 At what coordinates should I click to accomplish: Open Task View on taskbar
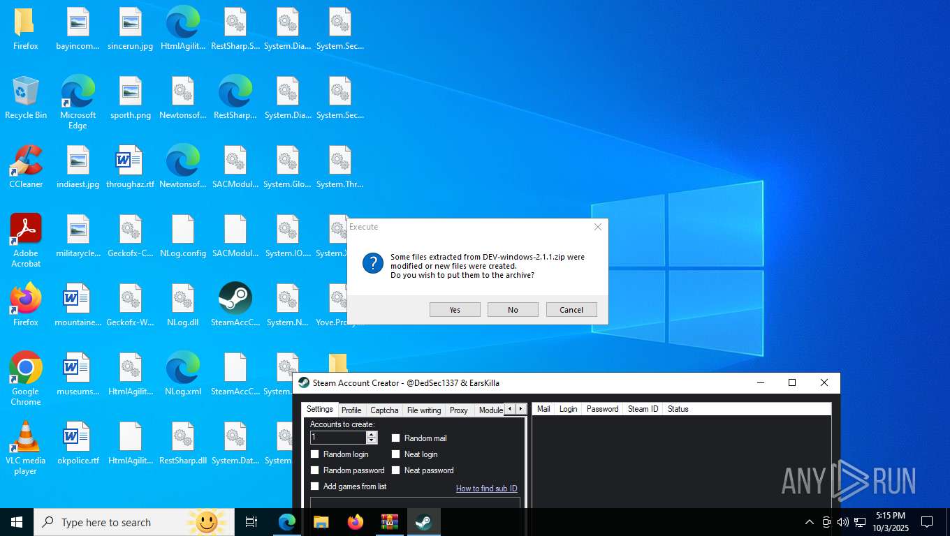(x=251, y=522)
